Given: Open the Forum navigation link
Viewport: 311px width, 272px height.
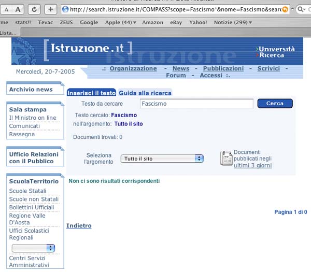Looking at the screenshot, I should coord(176,75).
